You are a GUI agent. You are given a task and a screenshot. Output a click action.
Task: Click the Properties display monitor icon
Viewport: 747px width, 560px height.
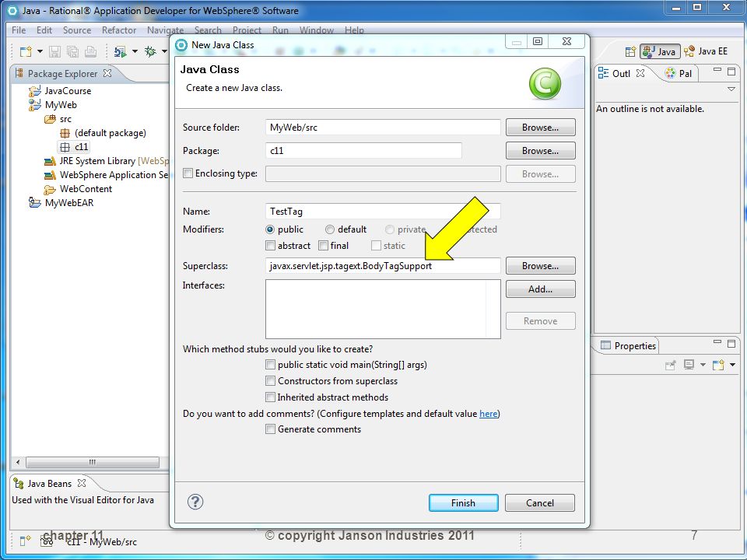pyautogui.click(x=689, y=365)
